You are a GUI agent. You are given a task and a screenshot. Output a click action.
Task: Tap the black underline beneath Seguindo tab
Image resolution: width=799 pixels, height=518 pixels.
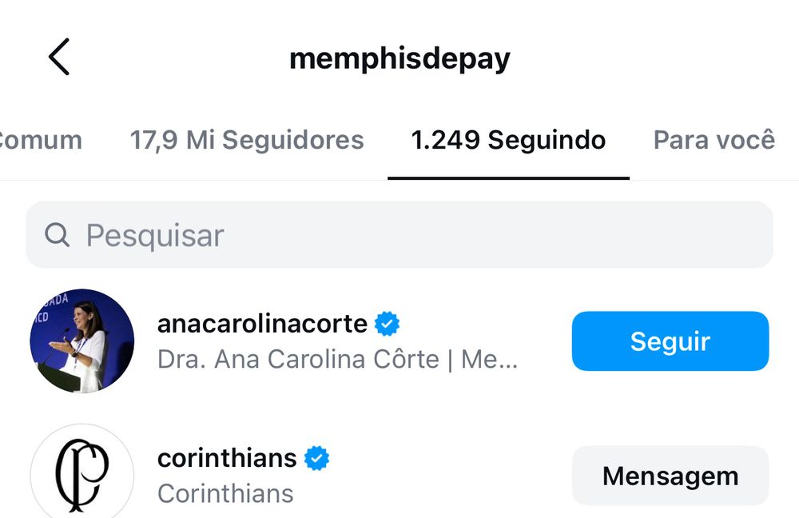tap(508, 178)
